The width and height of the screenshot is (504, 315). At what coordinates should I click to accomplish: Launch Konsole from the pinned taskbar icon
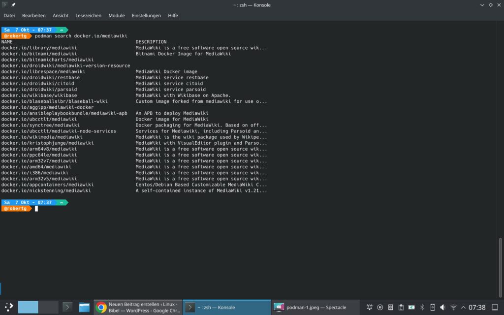pyautogui.click(x=67, y=307)
